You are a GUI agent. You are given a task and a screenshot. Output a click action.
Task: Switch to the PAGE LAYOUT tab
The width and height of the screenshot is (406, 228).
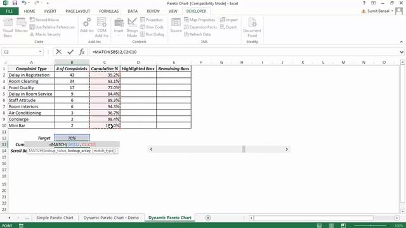pos(77,11)
